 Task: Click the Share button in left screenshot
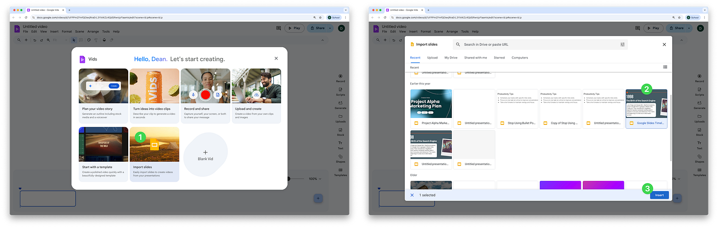317,28
